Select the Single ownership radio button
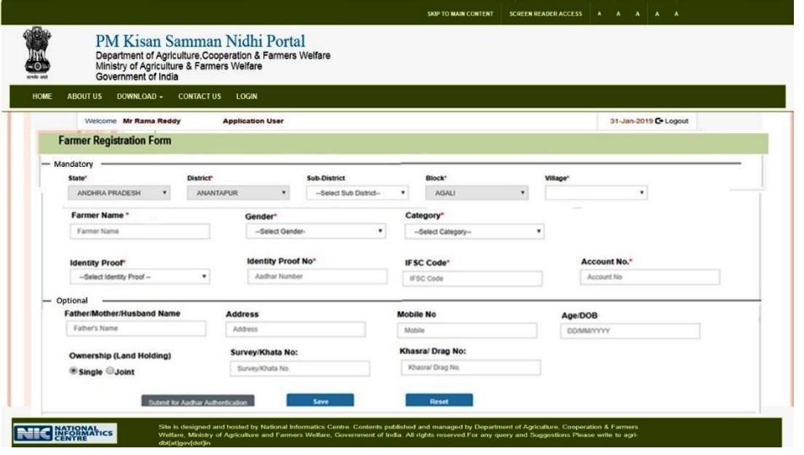Viewport: 804px width, 455px height. 74,371
